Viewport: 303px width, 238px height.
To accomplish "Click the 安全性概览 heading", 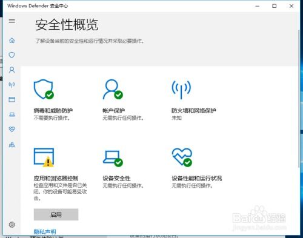I will 67,25.
